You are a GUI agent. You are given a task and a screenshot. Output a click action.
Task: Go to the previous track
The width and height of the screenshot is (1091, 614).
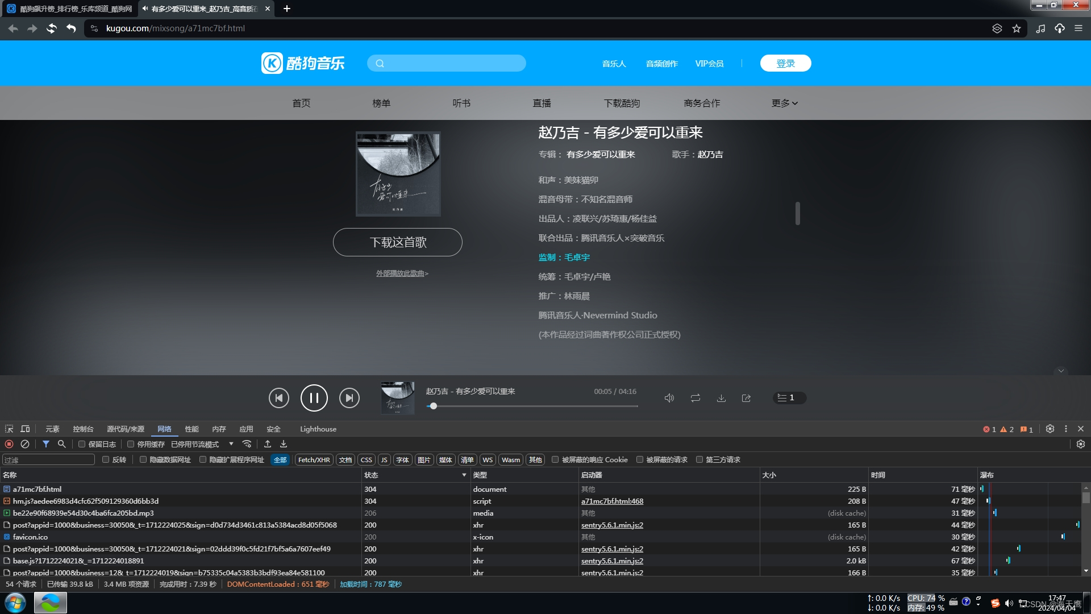(x=278, y=398)
